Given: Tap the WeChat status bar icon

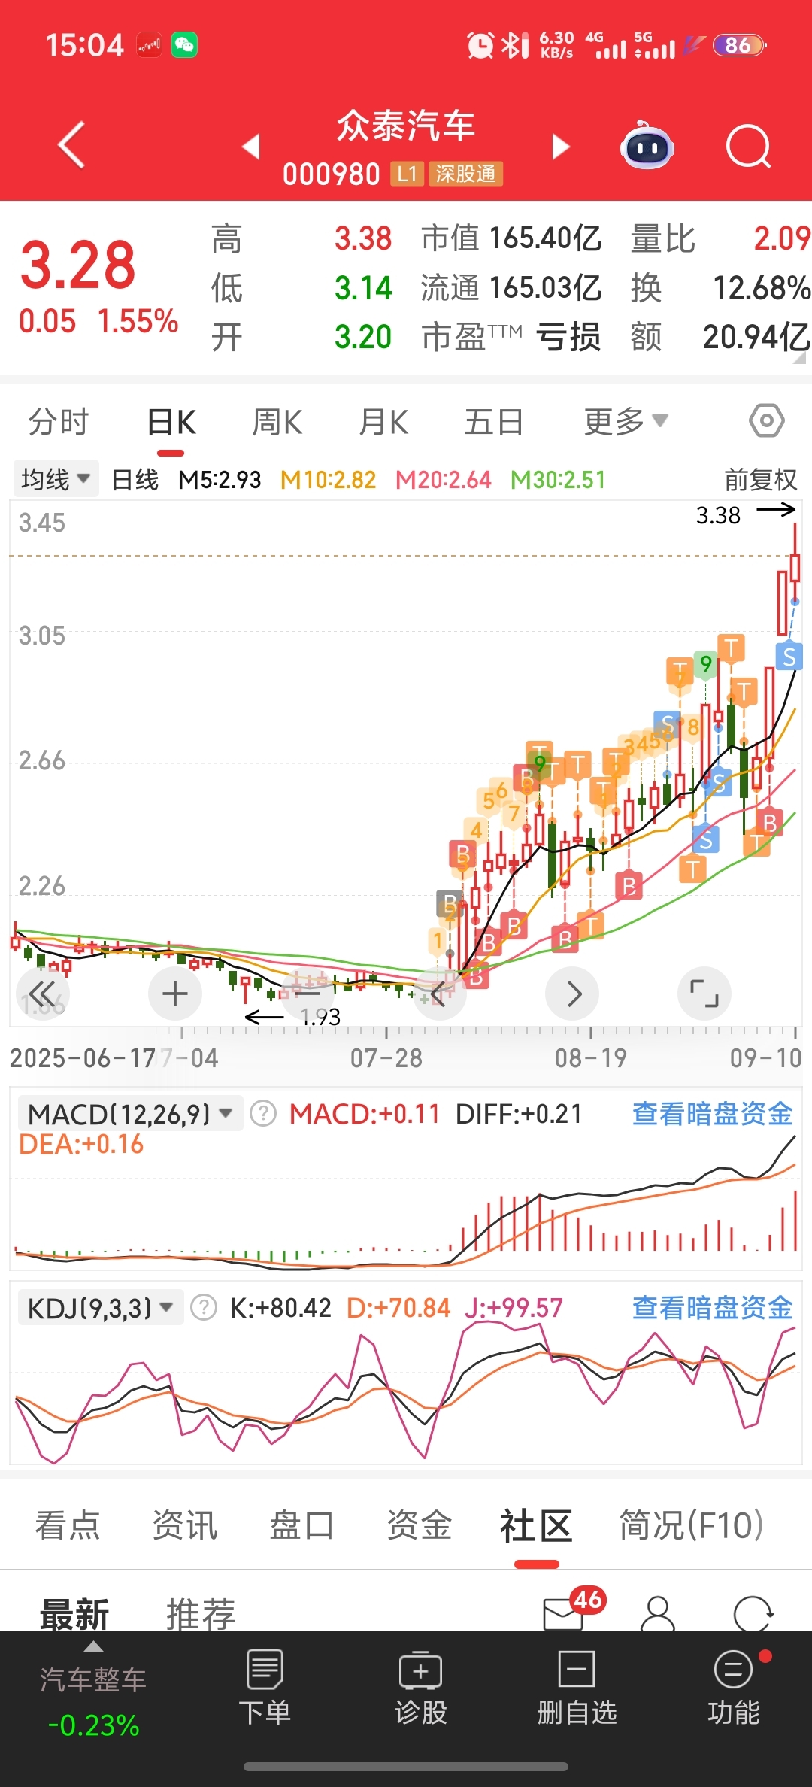Looking at the screenshot, I should point(184,45).
